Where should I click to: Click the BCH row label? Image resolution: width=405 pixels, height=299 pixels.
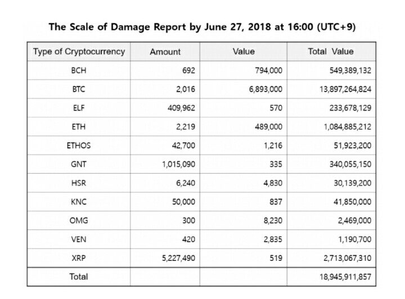(78, 70)
